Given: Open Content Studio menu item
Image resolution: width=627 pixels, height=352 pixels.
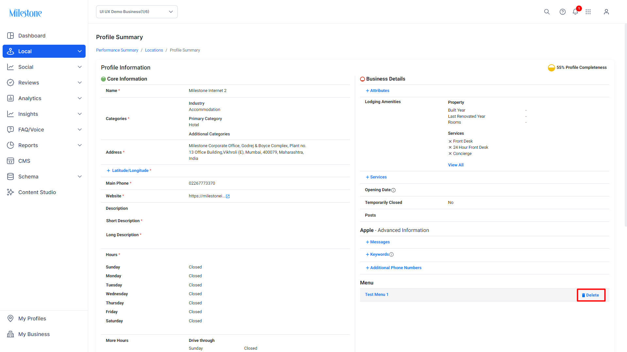Looking at the screenshot, I should tap(44, 192).
